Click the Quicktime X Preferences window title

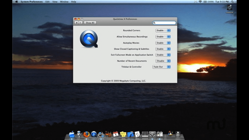(125, 19)
